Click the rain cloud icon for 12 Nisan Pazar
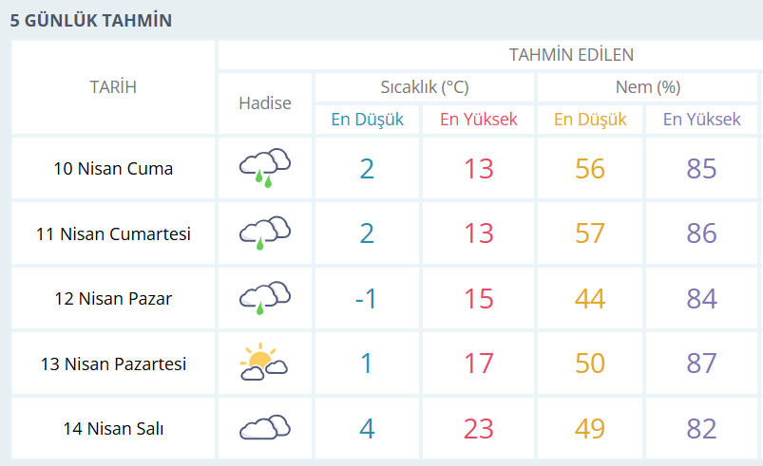 point(264,297)
